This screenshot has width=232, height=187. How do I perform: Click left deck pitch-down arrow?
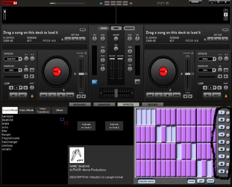pos(79,96)
